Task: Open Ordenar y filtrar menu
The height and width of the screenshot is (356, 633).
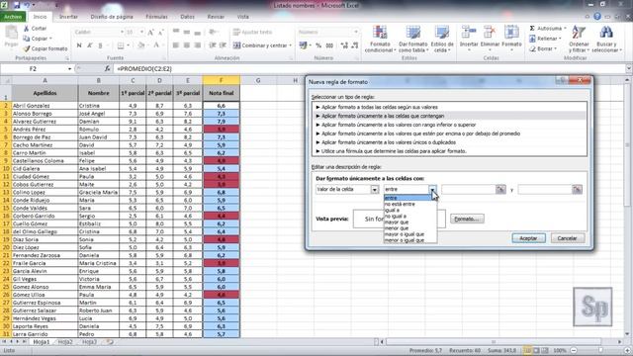Action: [x=579, y=40]
